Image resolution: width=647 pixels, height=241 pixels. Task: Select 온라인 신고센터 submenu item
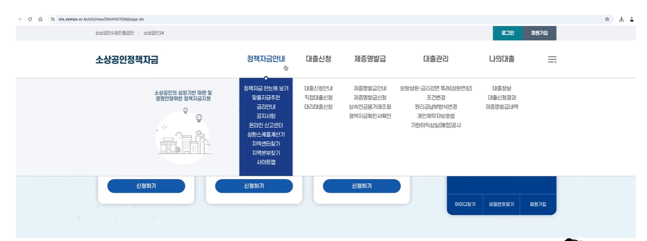(266, 125)
